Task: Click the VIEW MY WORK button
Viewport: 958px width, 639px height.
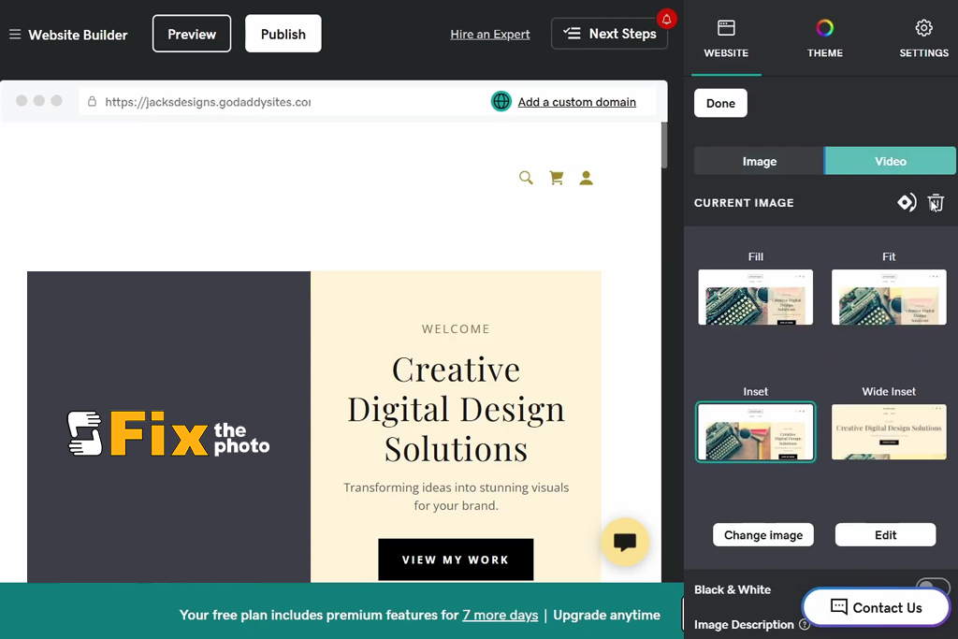Action: [x=456, y=559]
